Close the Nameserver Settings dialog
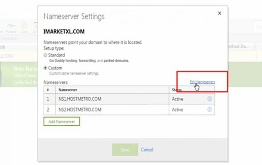Image resolution: width=262 pixels, height=165 pixels. [x=220, y=13]
